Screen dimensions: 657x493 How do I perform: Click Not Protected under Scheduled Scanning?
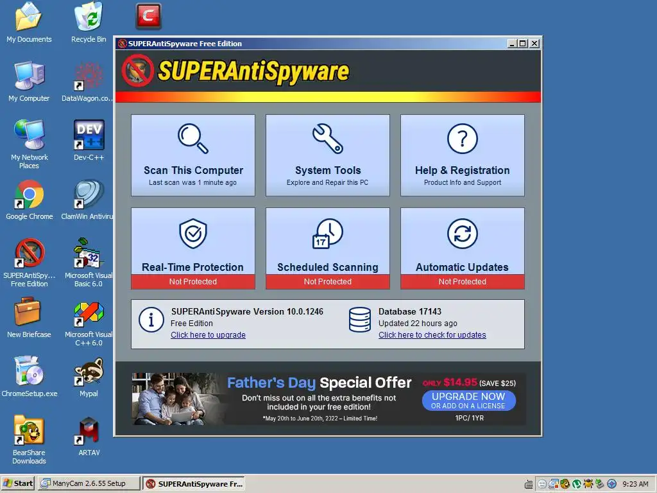(328, 282)
